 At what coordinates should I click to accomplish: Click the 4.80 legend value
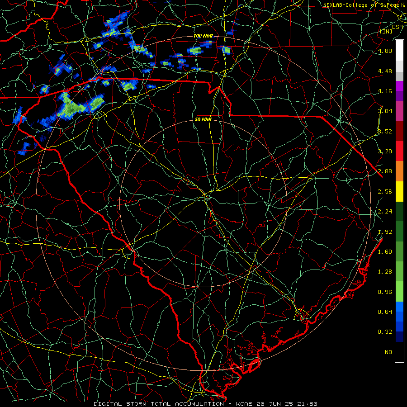[385, 51]
